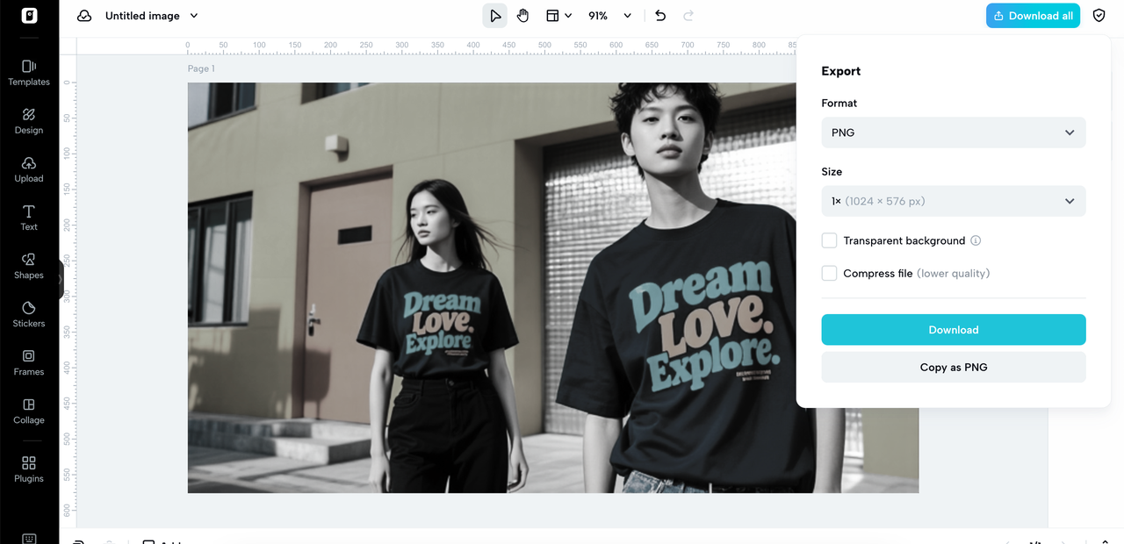Open the Stickers panel

click(x=29, y=314)
